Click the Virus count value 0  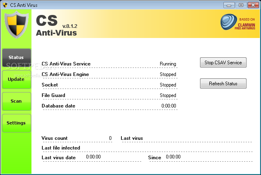pyautogui.click(x=110, y=138)
